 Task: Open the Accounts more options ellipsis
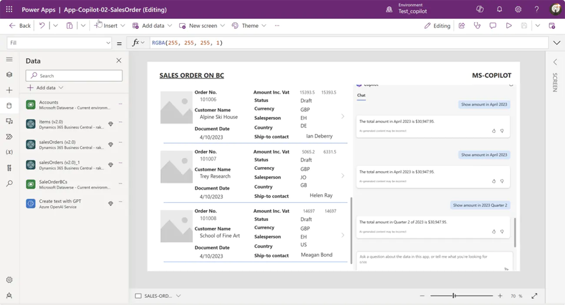tap(120, 104)
